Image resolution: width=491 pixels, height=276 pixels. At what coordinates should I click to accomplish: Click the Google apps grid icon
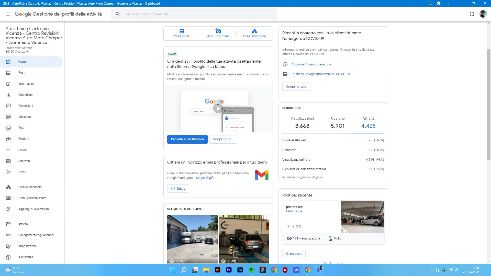pyautogui.click(x=472, y=14)
